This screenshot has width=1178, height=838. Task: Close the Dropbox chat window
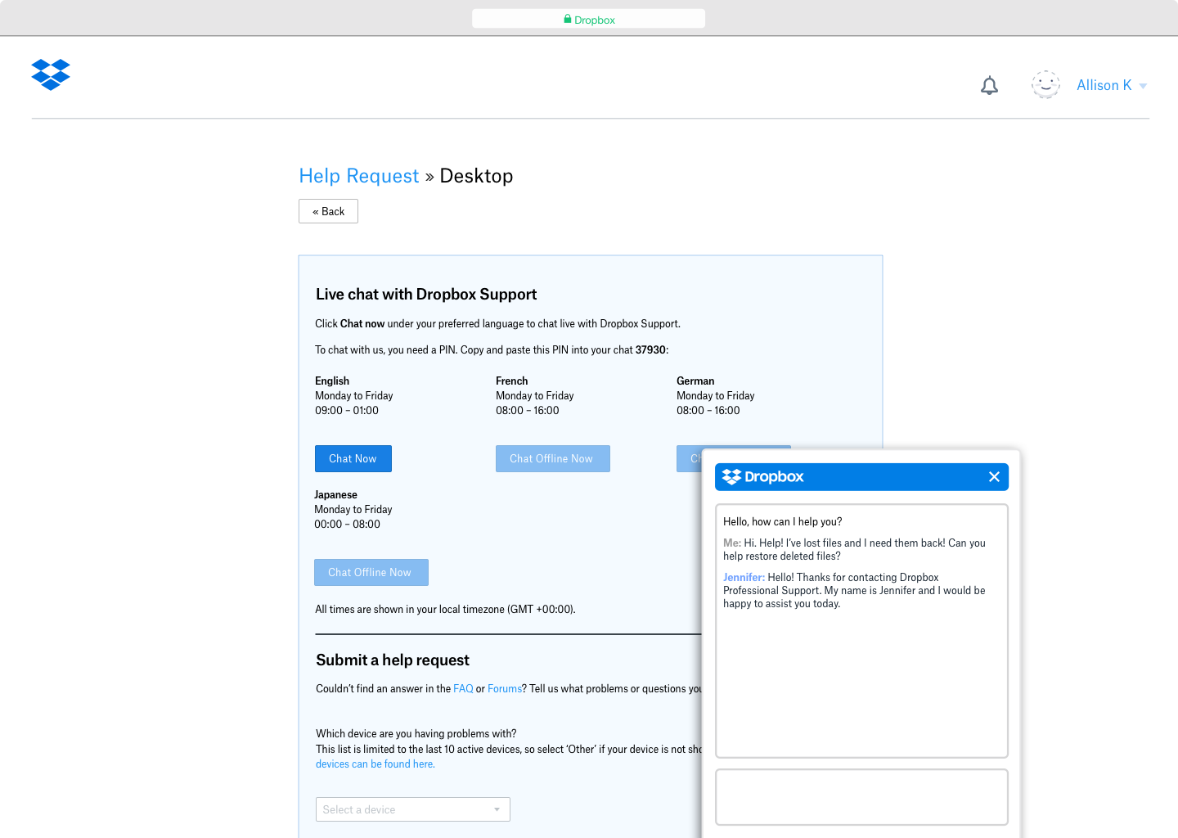994,477
